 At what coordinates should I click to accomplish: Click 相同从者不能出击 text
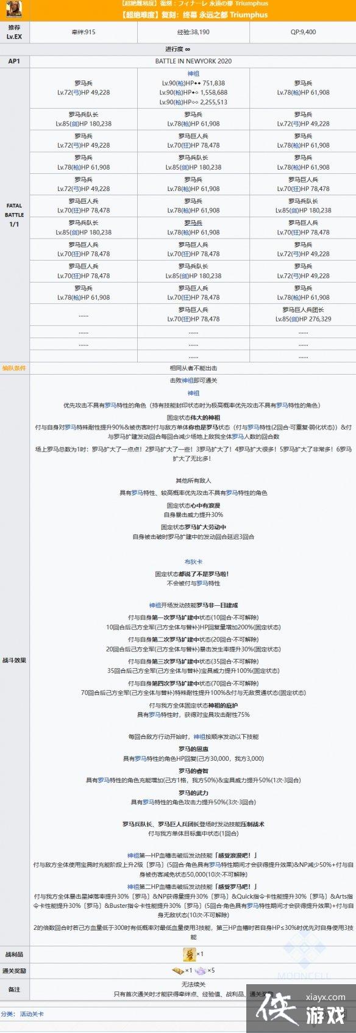(193, 368)
